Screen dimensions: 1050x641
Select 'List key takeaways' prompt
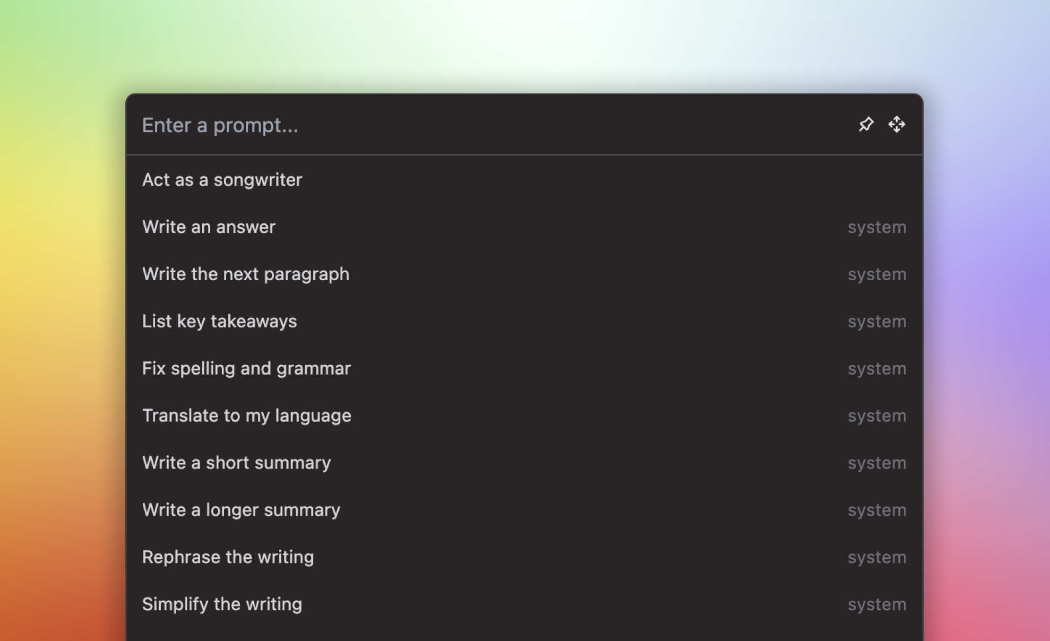click(219, 322)
